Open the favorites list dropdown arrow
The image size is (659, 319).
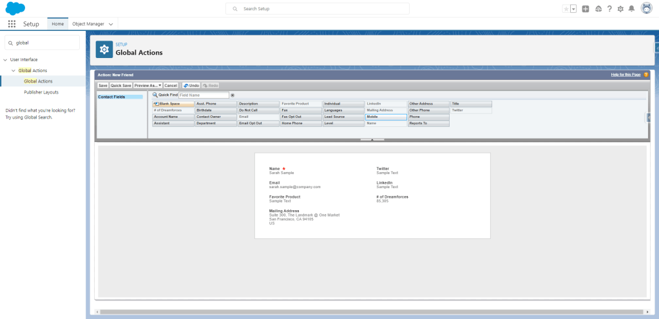(x=573, y=9)
